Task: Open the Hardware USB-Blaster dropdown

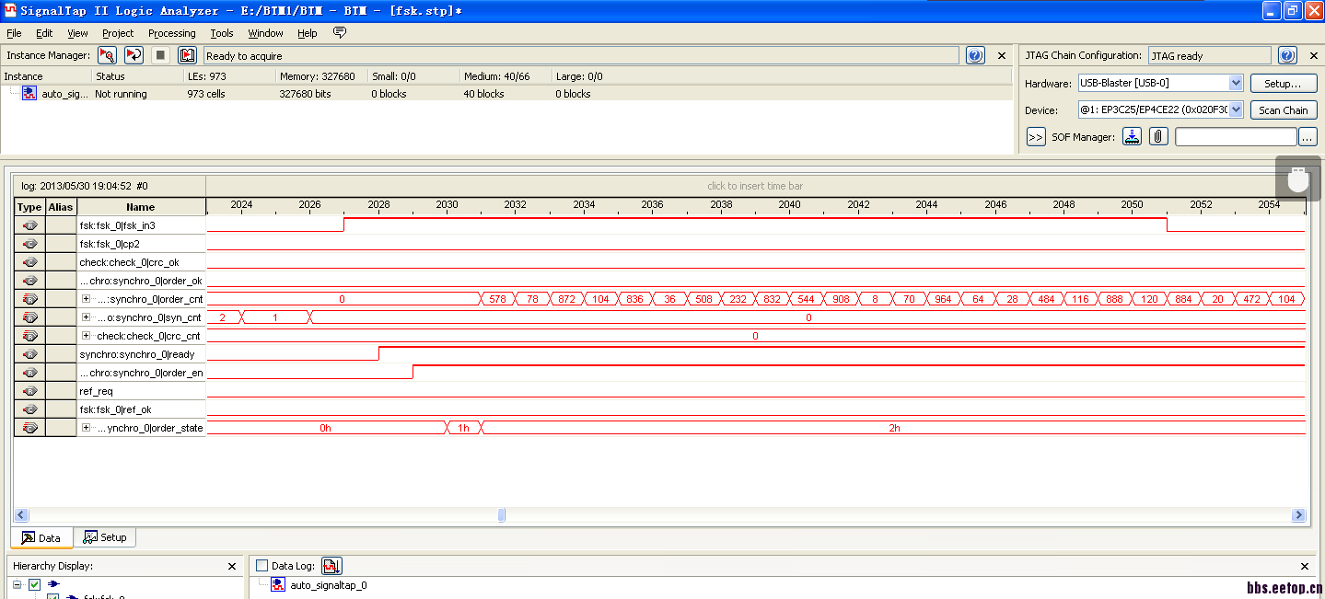Action: coord(1236,83)
